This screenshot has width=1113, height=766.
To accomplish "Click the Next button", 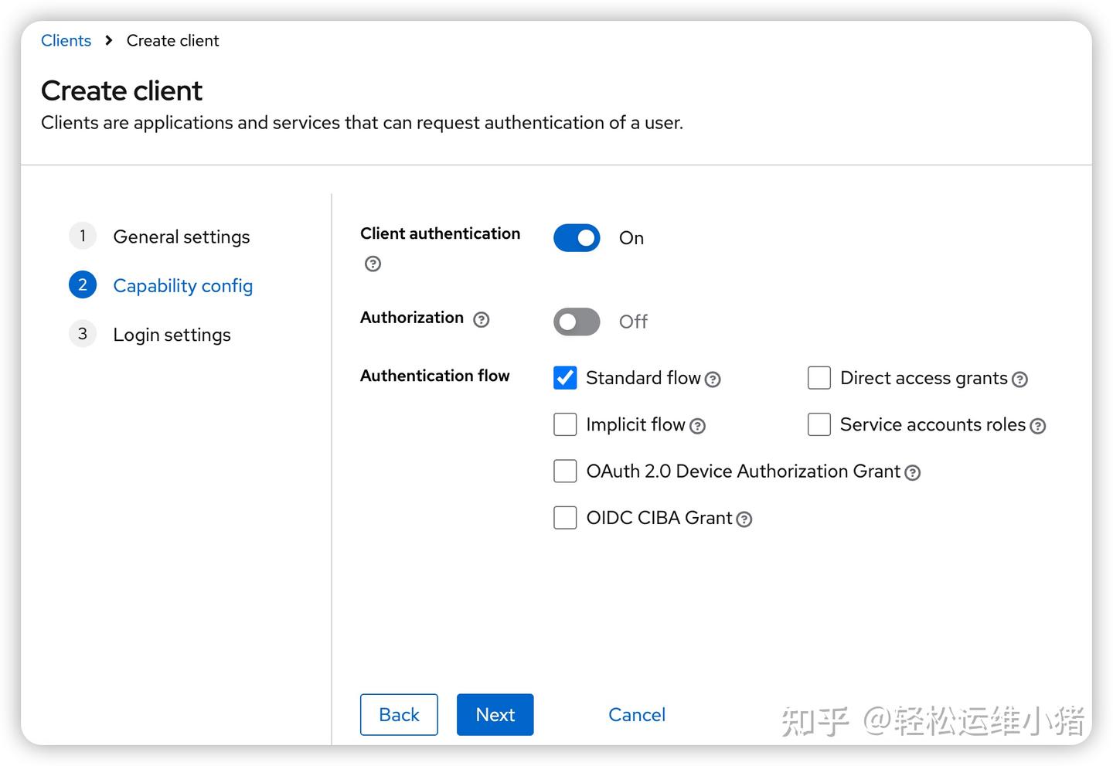I will pyautogui.click(x=495, y=714).
